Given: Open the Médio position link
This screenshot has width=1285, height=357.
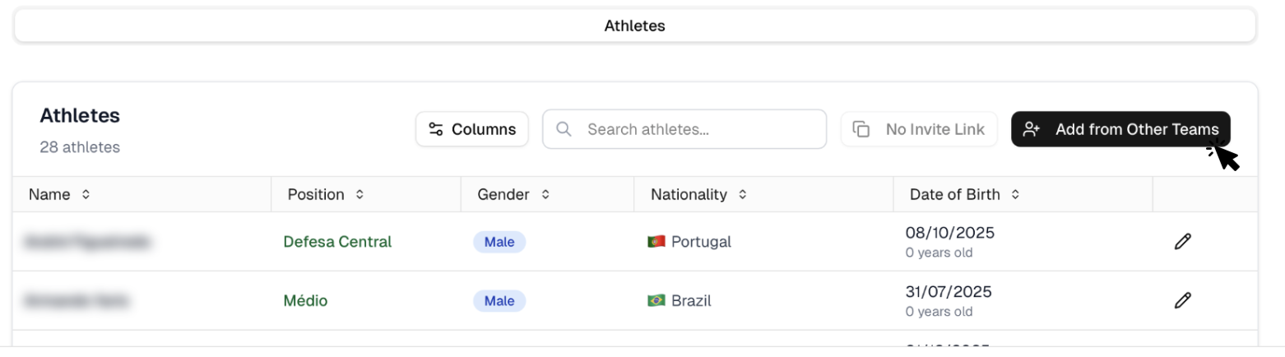Looking at the screenshot, I should click(305, 301).
